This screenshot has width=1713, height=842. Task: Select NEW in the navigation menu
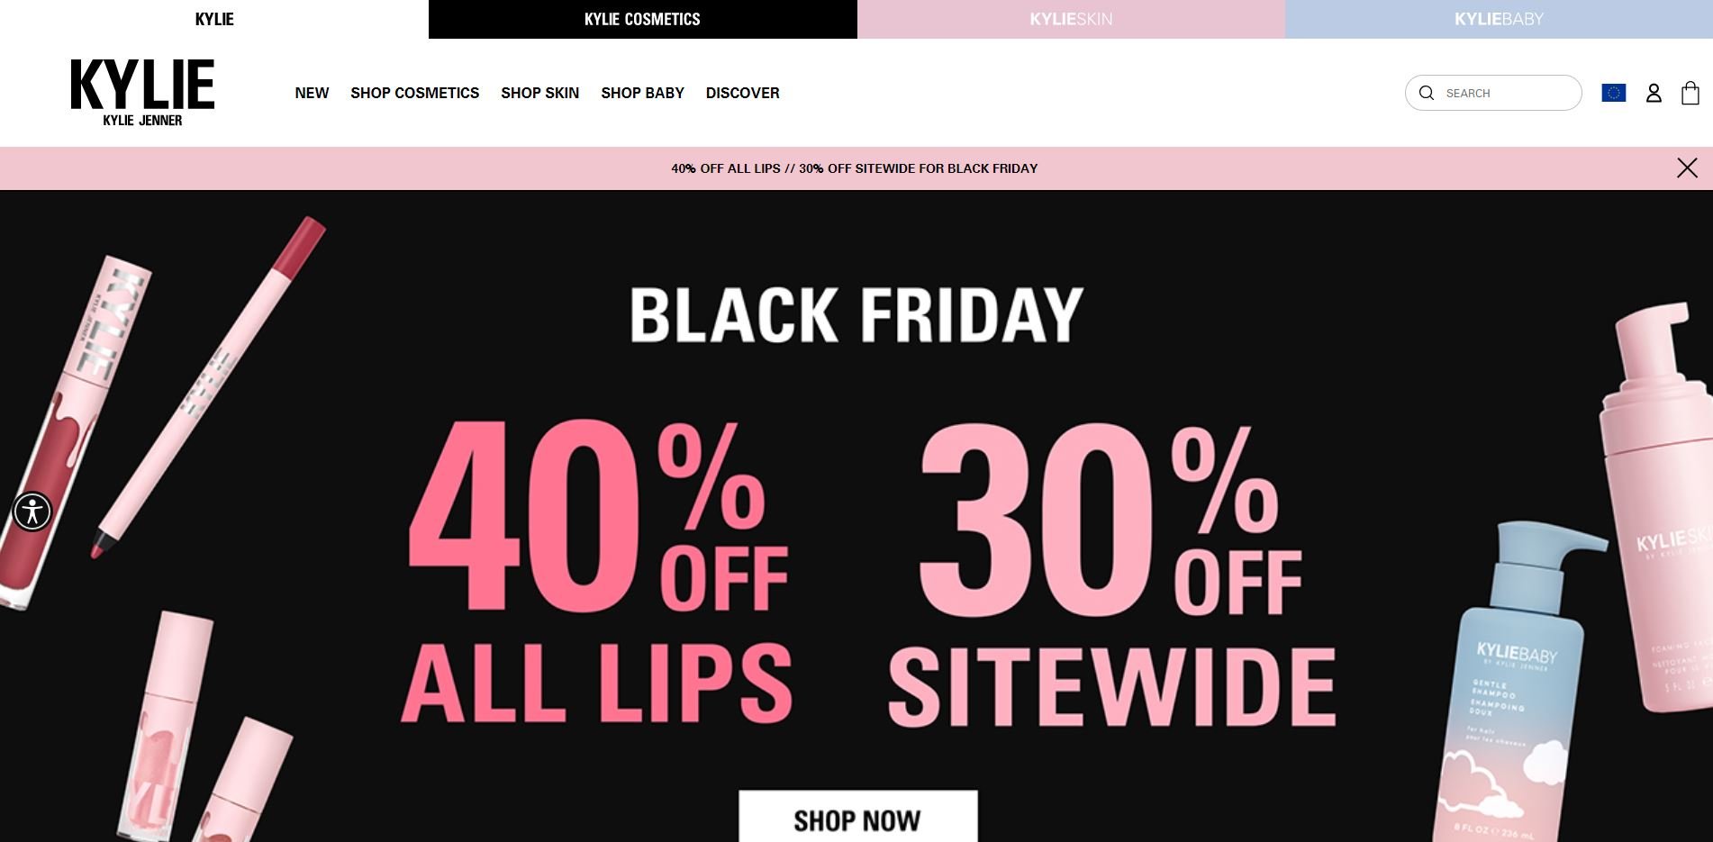312,93
